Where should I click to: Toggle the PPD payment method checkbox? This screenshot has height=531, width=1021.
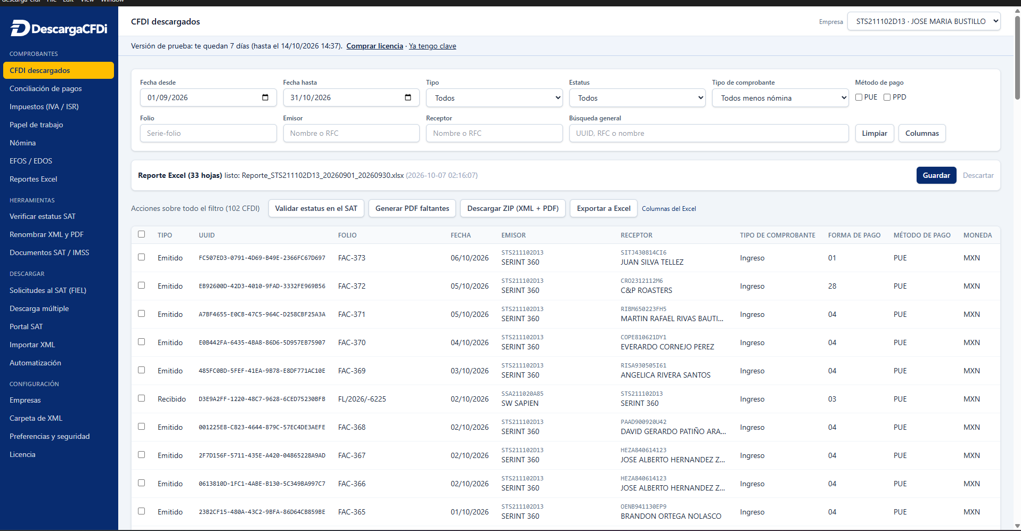[x=887, y=97]
